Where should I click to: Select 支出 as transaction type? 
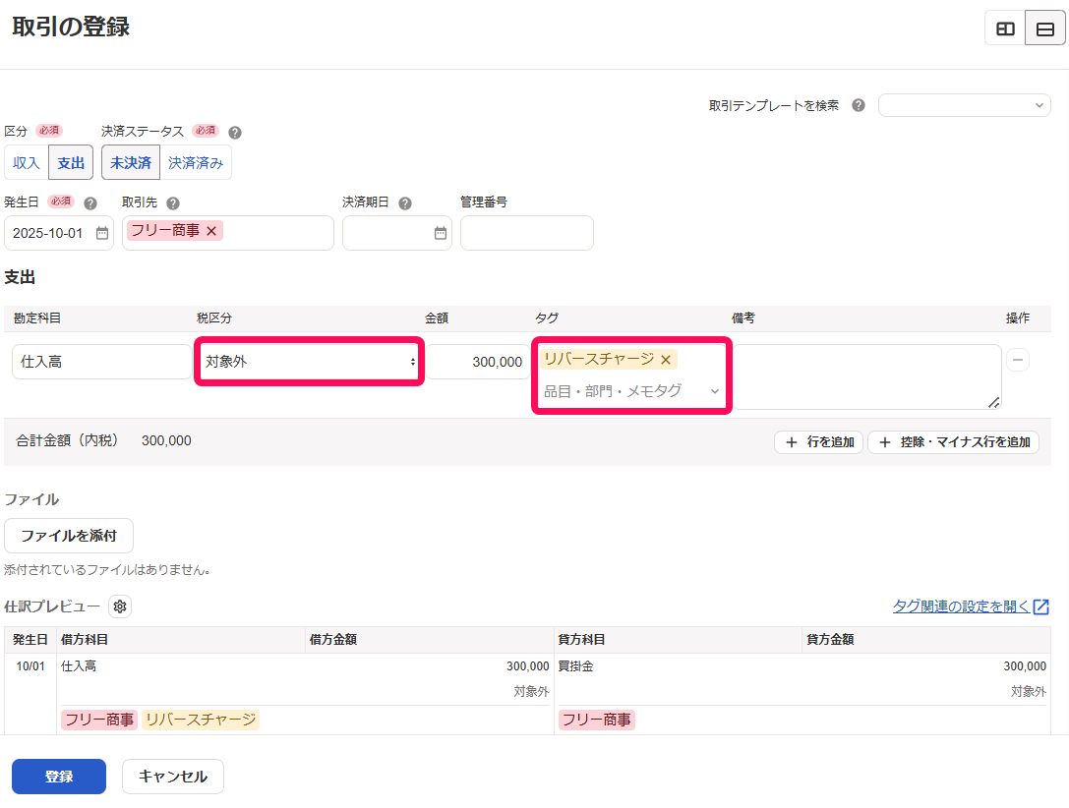click(x=71, y=163)
